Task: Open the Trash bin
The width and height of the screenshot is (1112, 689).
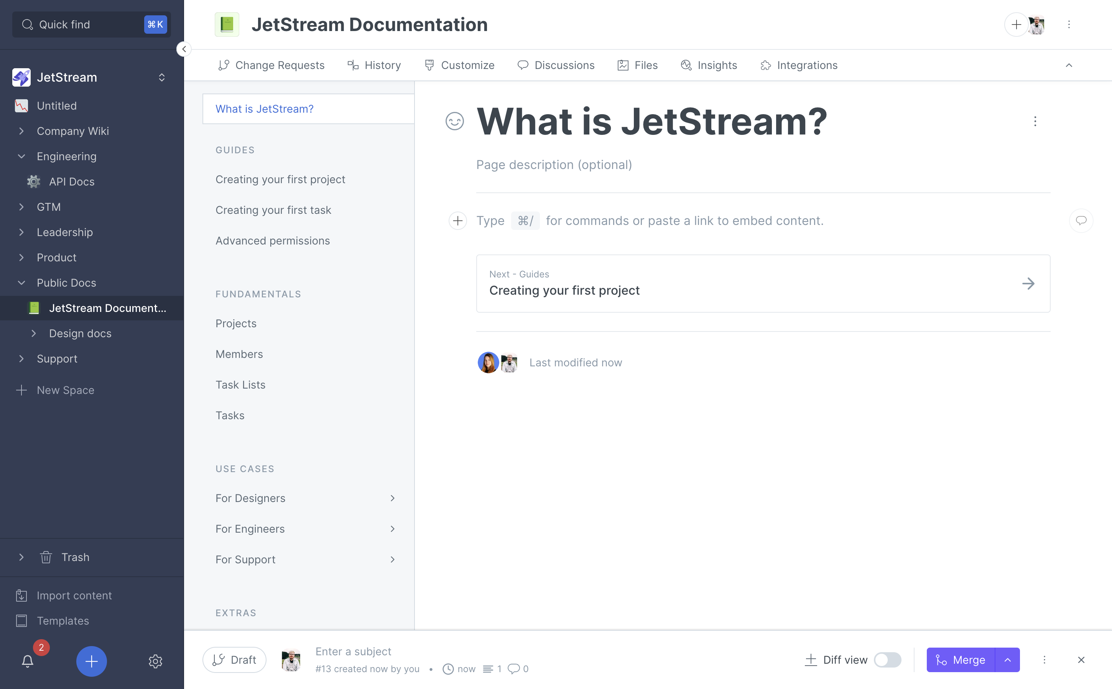Action: click(x=64, y=557)
